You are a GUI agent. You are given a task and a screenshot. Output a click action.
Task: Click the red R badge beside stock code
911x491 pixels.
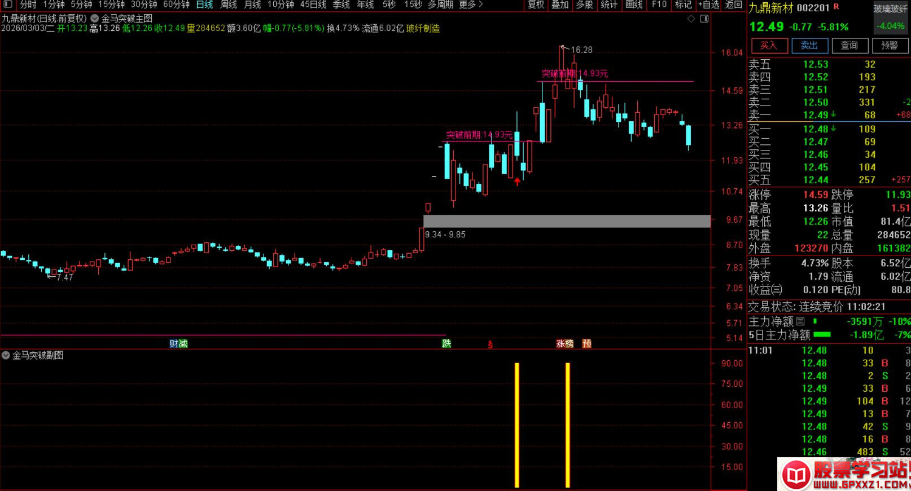click(x=836, y=7)
